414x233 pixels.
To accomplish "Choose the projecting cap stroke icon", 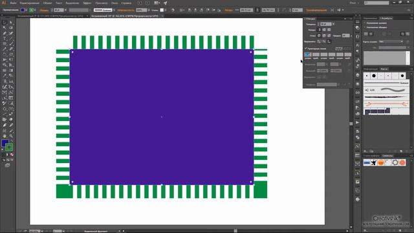I will pos(329,30).
